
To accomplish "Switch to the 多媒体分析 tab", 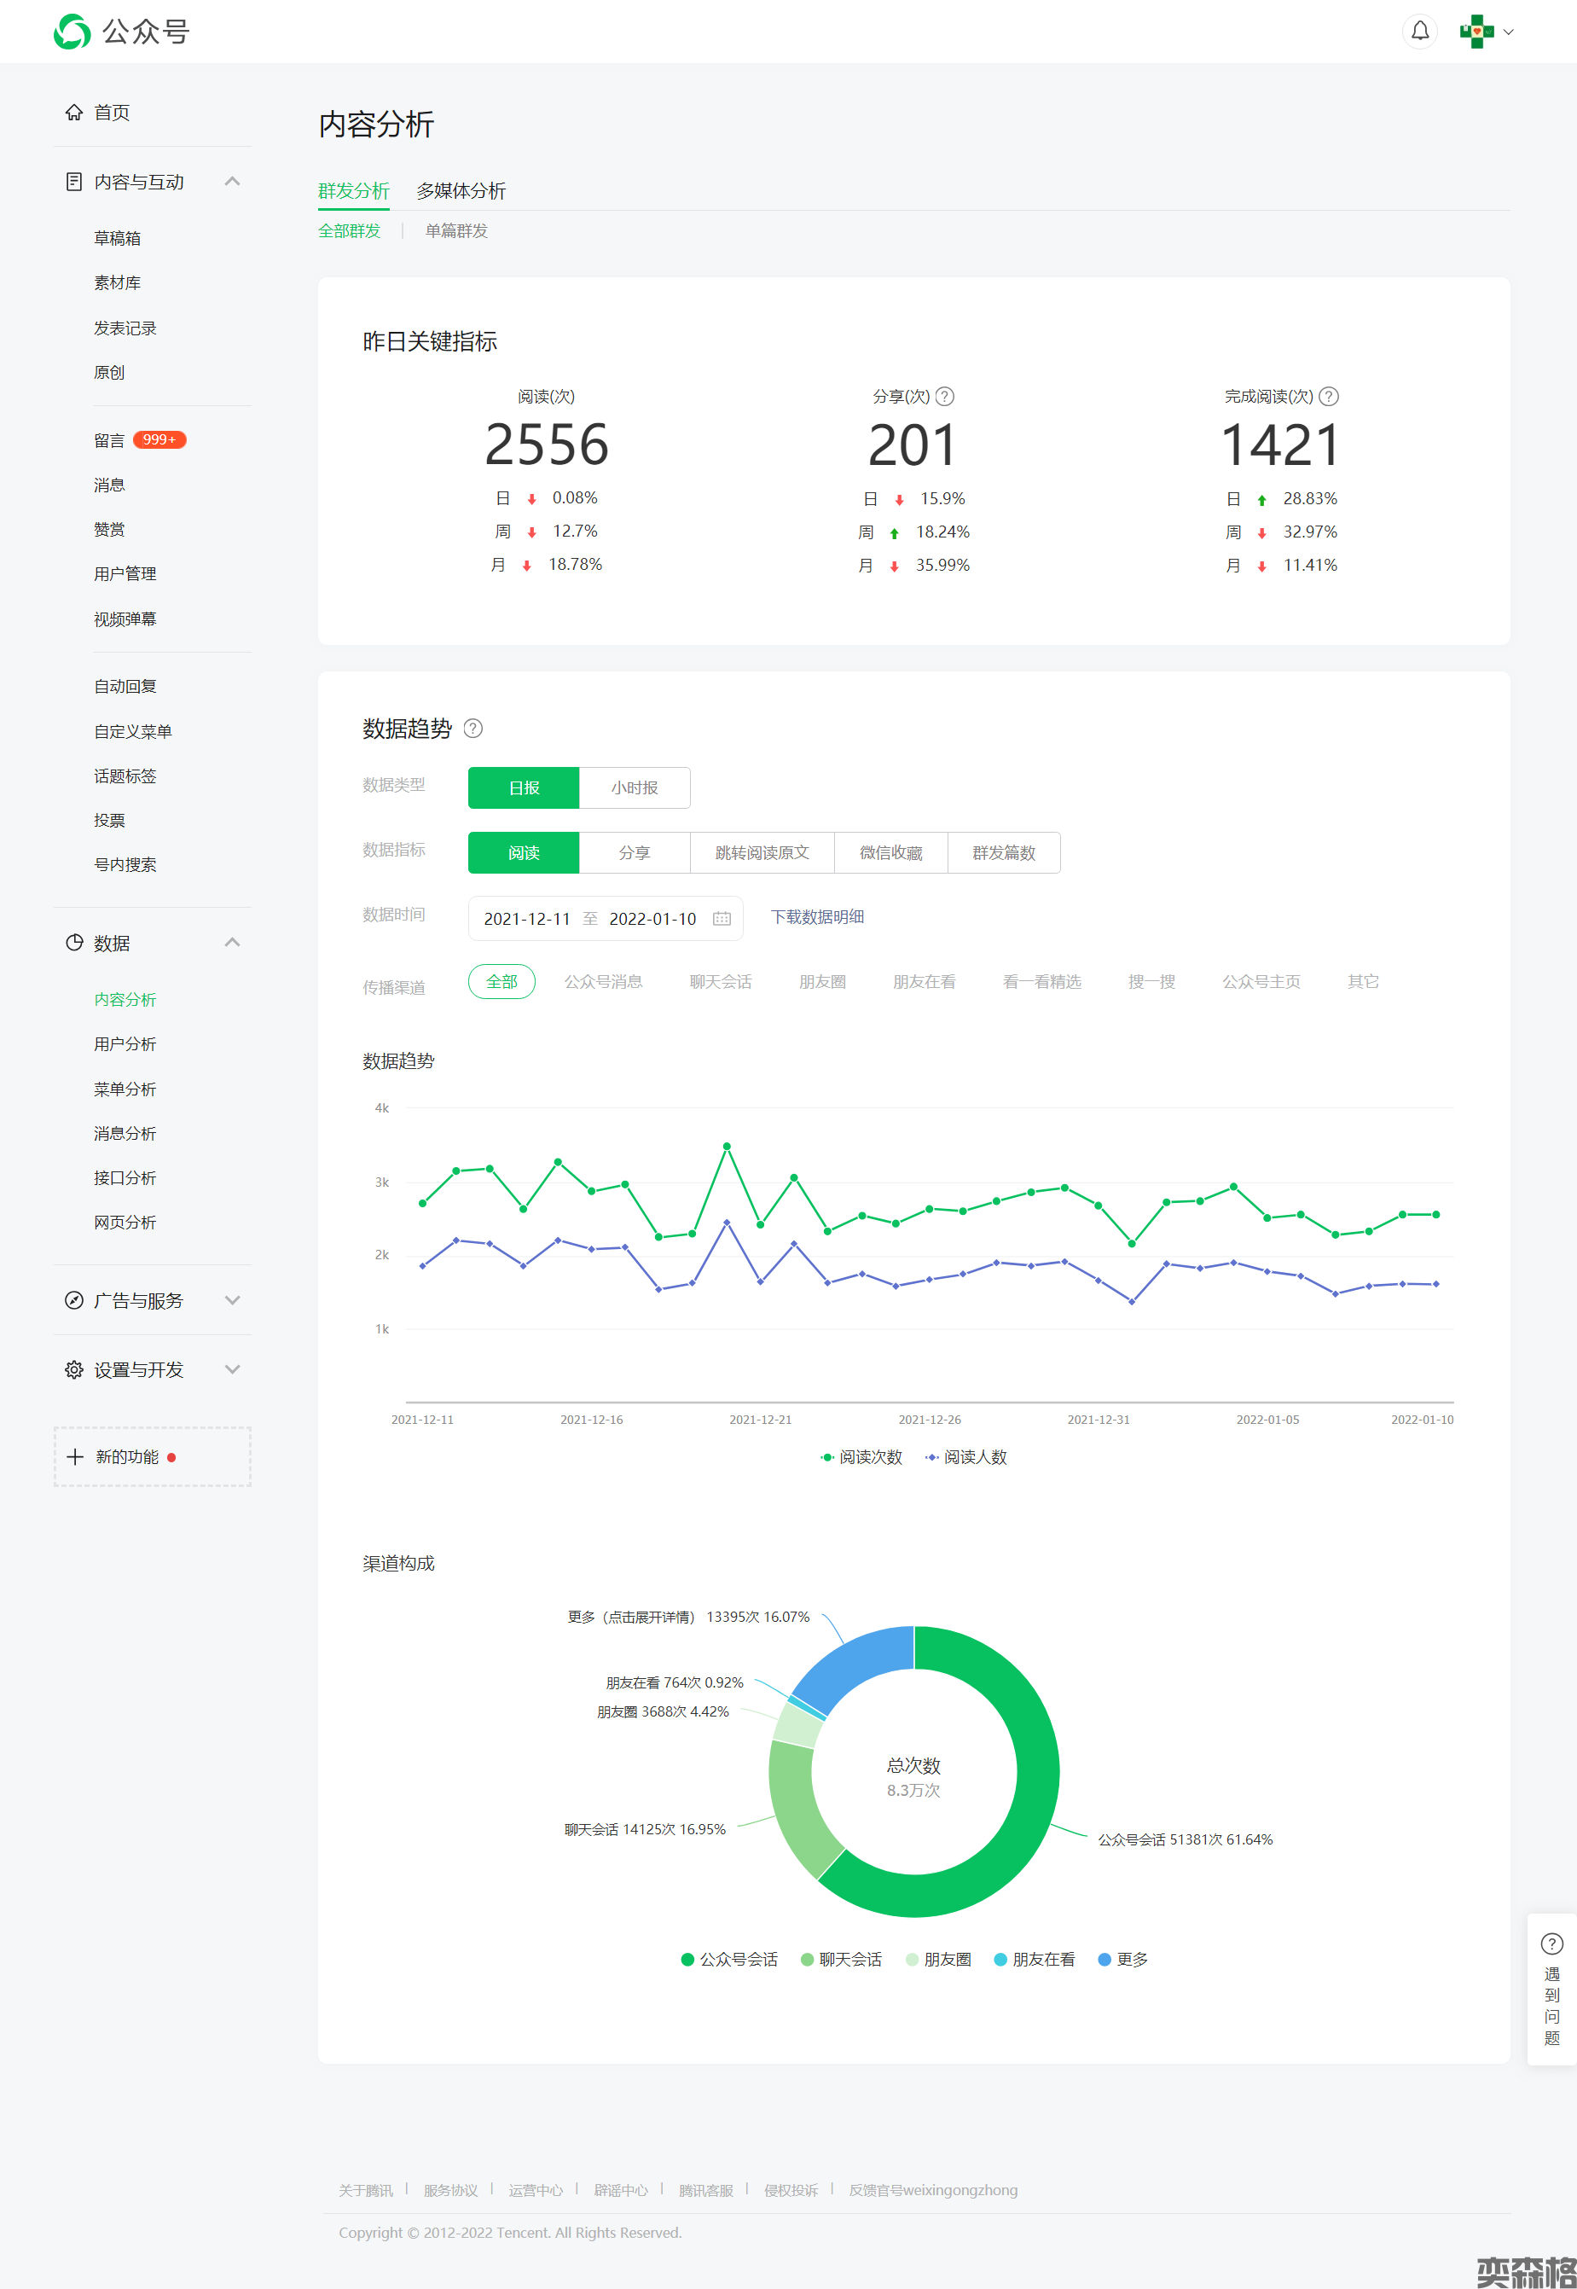I will [x=461, y=191].
